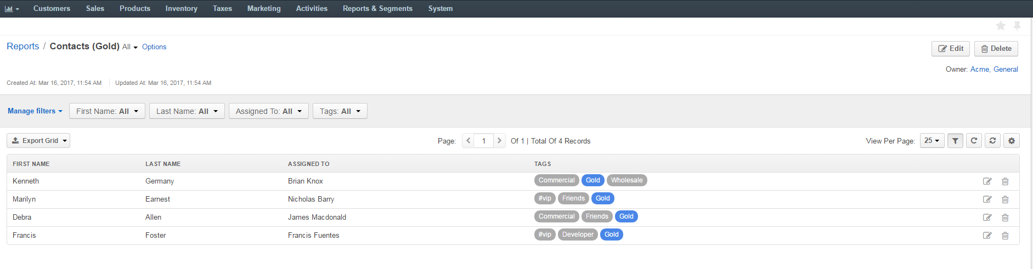
Task: Open the Reports breadcrumb link
Action: [x=23, y=47]
